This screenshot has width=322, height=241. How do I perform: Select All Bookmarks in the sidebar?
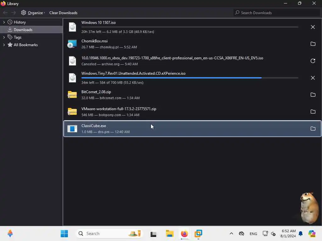[x=31, y=45]
